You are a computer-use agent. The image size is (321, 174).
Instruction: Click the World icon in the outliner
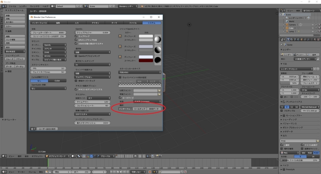(x=287, y=21)
